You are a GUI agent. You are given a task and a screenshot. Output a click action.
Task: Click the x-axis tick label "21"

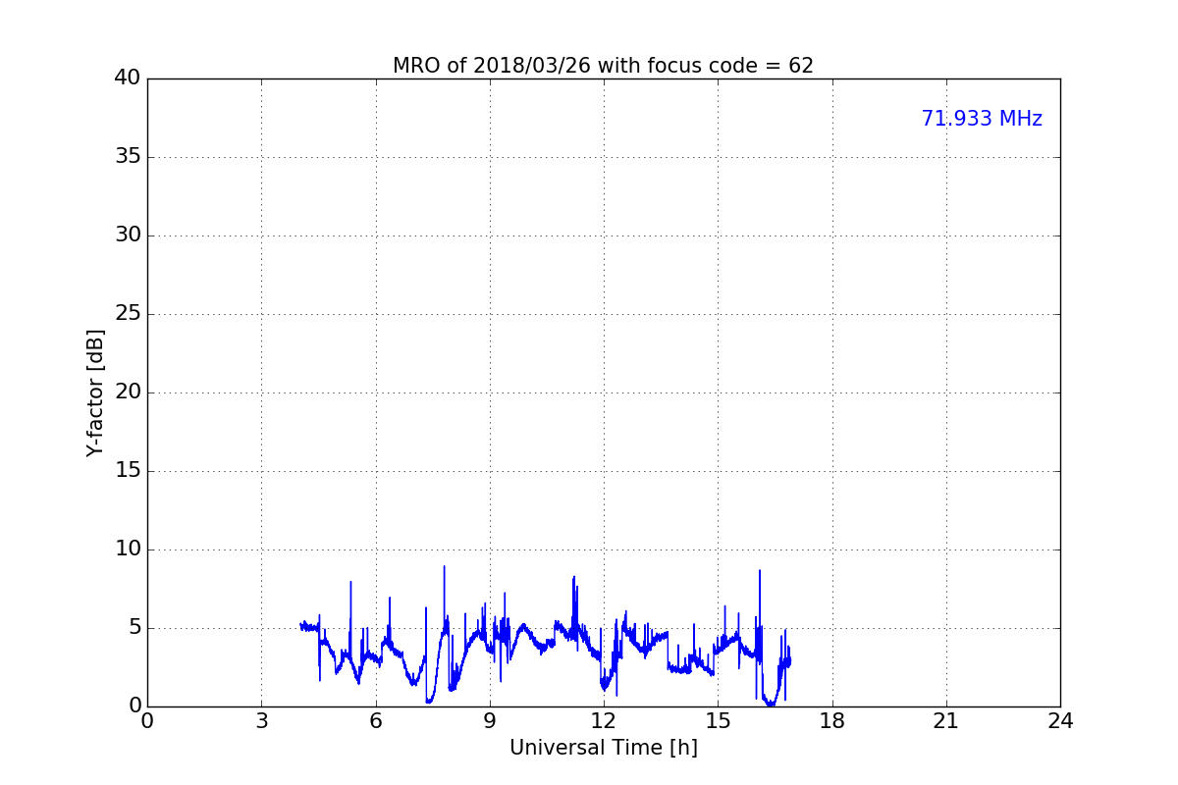point(946,721)
